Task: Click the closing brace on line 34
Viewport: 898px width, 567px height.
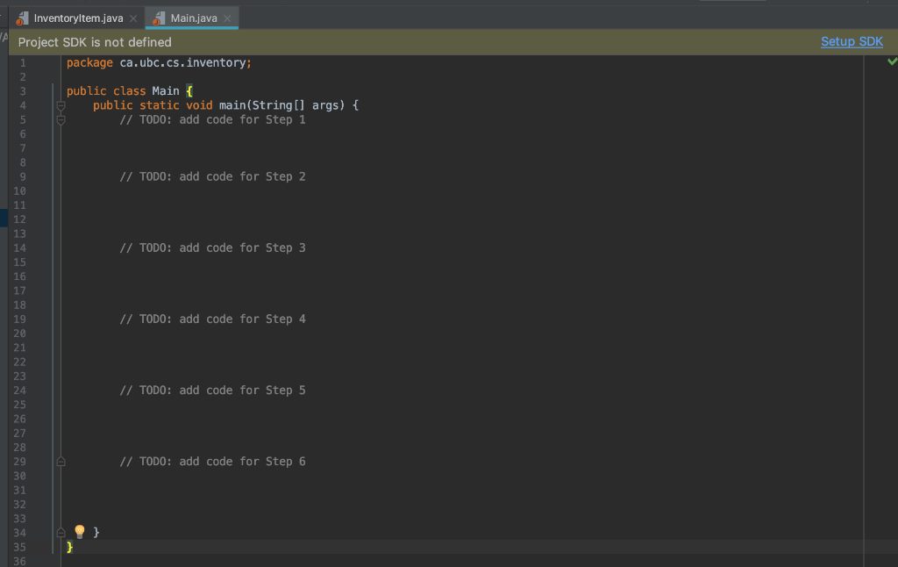Action: [x=96, y=533]
